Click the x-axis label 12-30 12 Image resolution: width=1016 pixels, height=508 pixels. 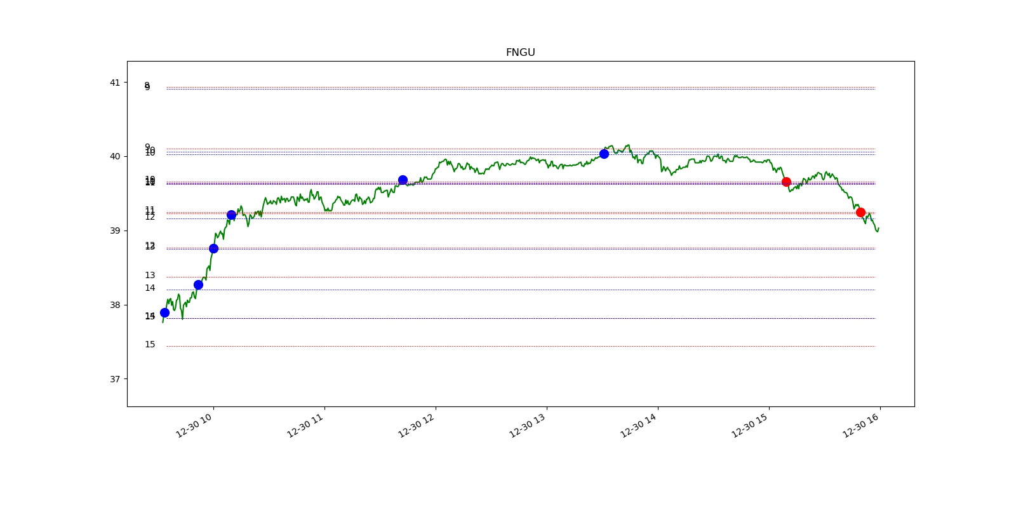click(417, 425)
